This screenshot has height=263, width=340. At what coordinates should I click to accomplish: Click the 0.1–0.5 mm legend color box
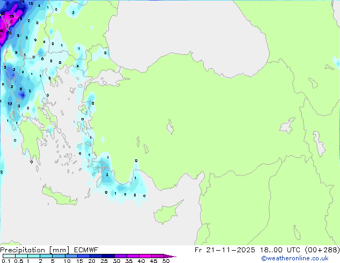pyautogui.click(x=9, y=256)
